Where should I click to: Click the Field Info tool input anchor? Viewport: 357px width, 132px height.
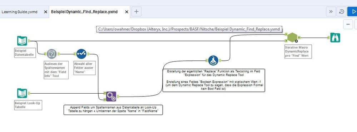(x=45, y=54)
